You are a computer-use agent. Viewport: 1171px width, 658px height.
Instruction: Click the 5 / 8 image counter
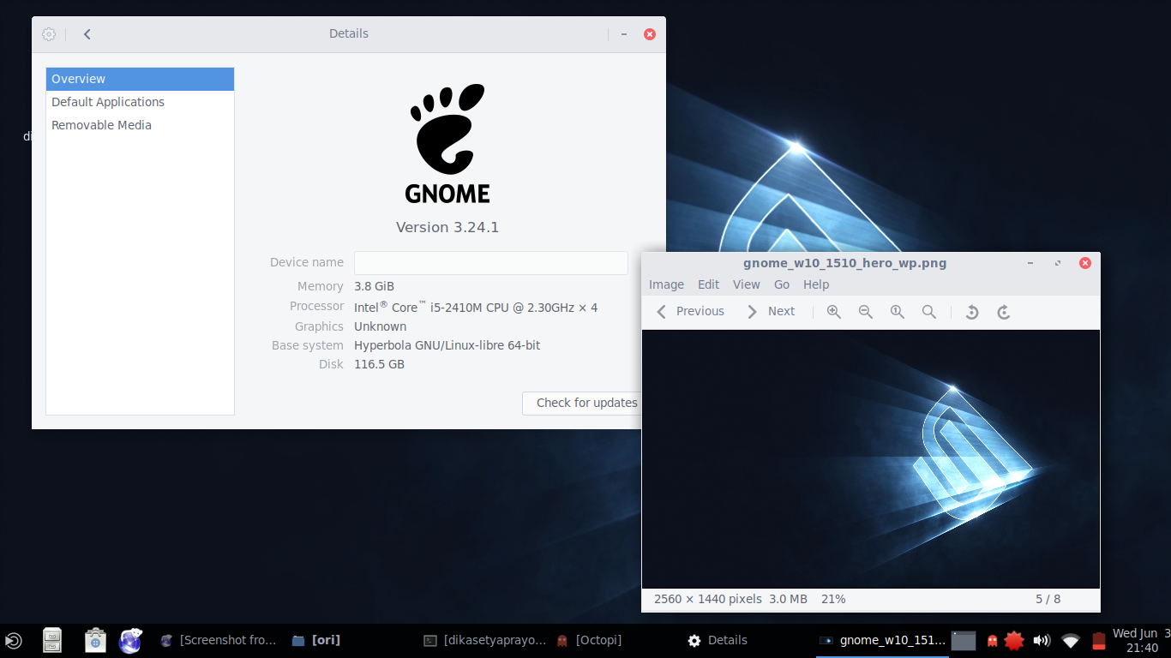[1048, 599]
